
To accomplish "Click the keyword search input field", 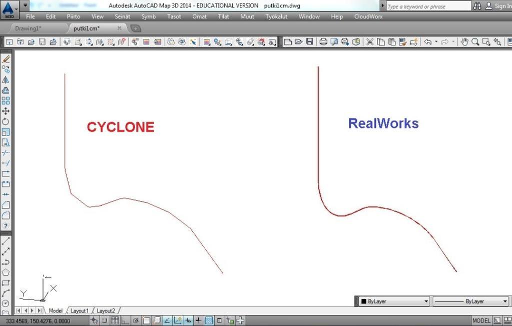I will 428,6.
